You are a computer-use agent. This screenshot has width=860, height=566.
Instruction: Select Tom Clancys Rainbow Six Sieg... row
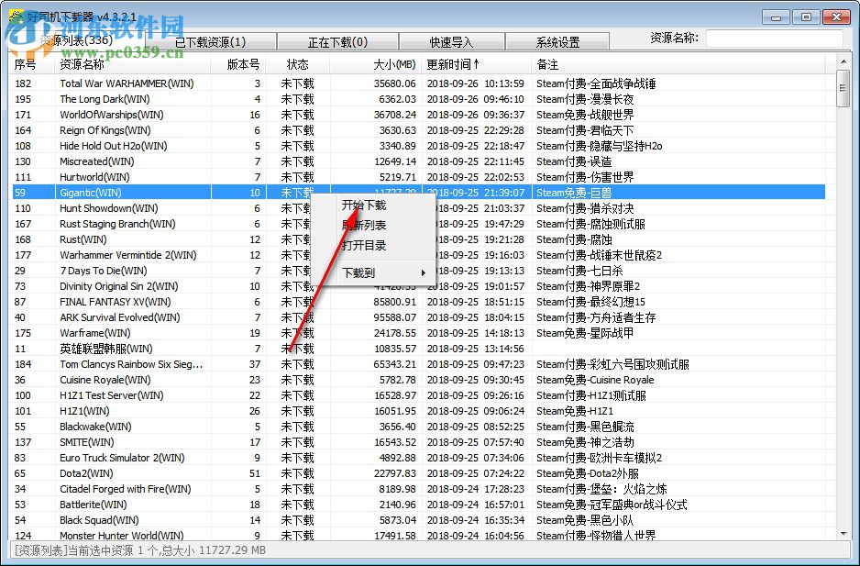[x=417, y=364]
